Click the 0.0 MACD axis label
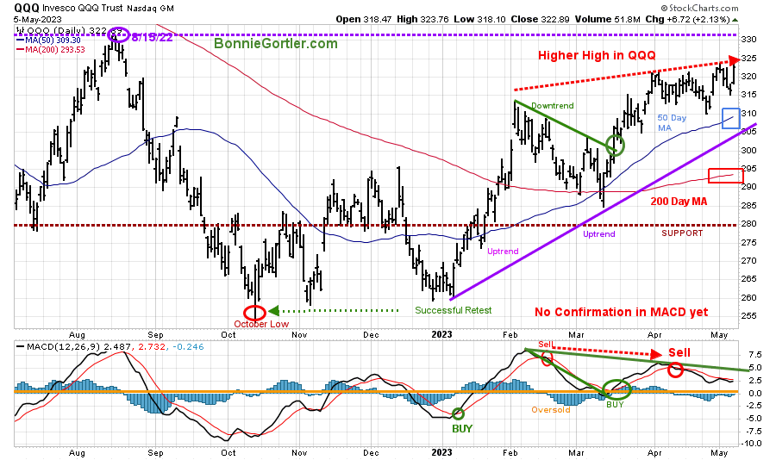Image resolution: width=776 pixels, height=460 pixels. tap(754, 393)
